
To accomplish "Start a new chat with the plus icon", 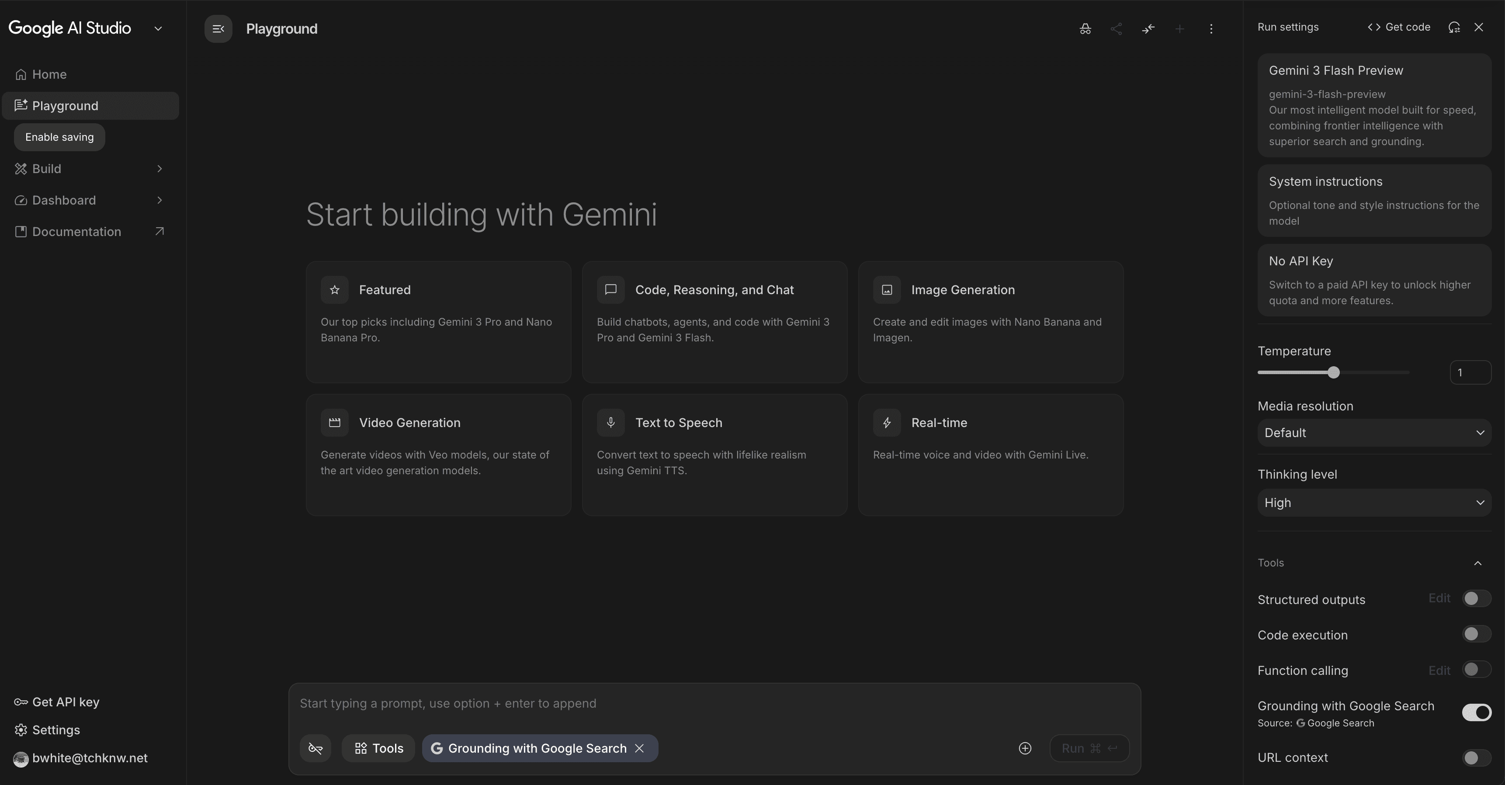I will pos(1179,28).
